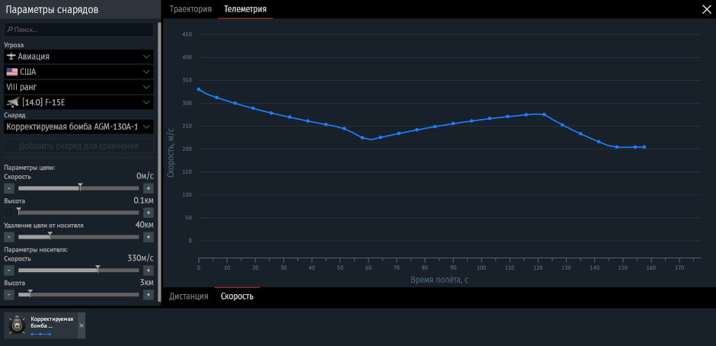Click the F-15E jet icon

[13, 102]
